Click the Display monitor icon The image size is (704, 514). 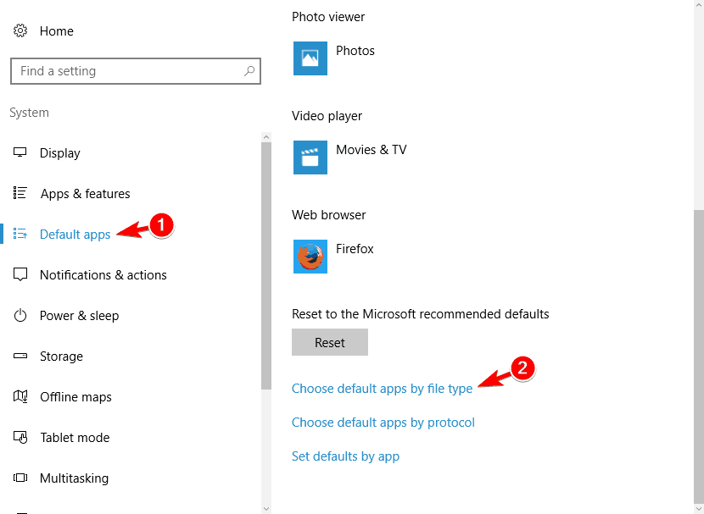tap(20, 152)
